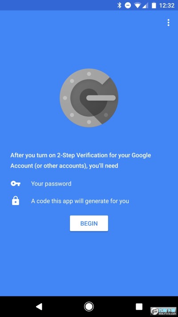Open the three-dot overflow menu
Viewport: 178px width, 317px height.
tap(168, 23)
